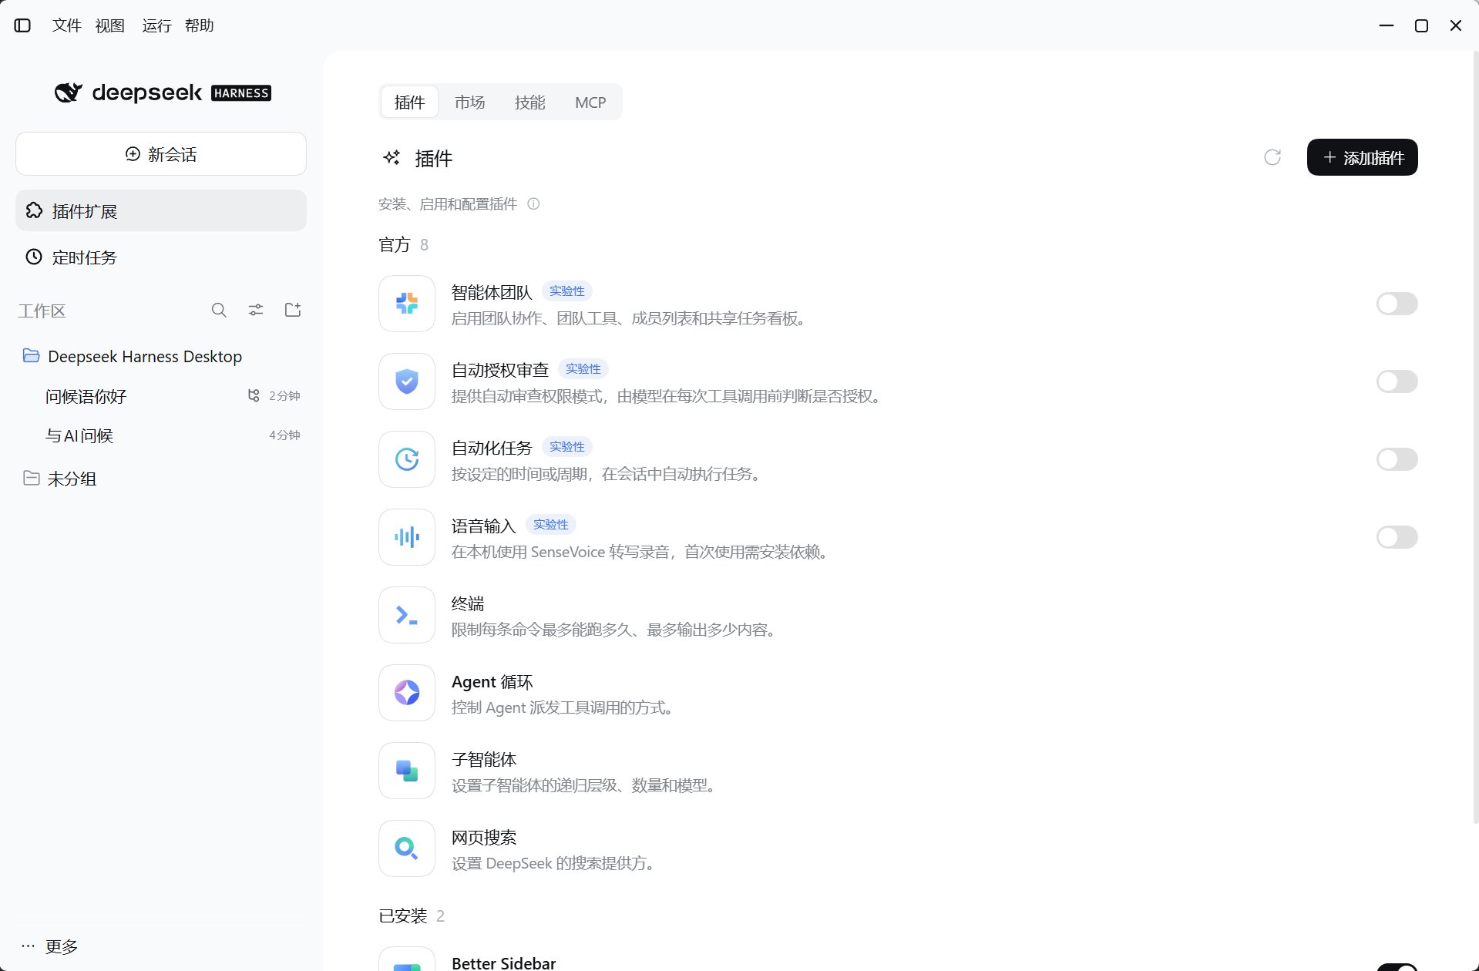Open the 文件 menu

coord(67,25)
